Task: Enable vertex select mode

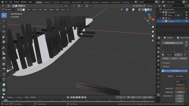Action: 18,10
